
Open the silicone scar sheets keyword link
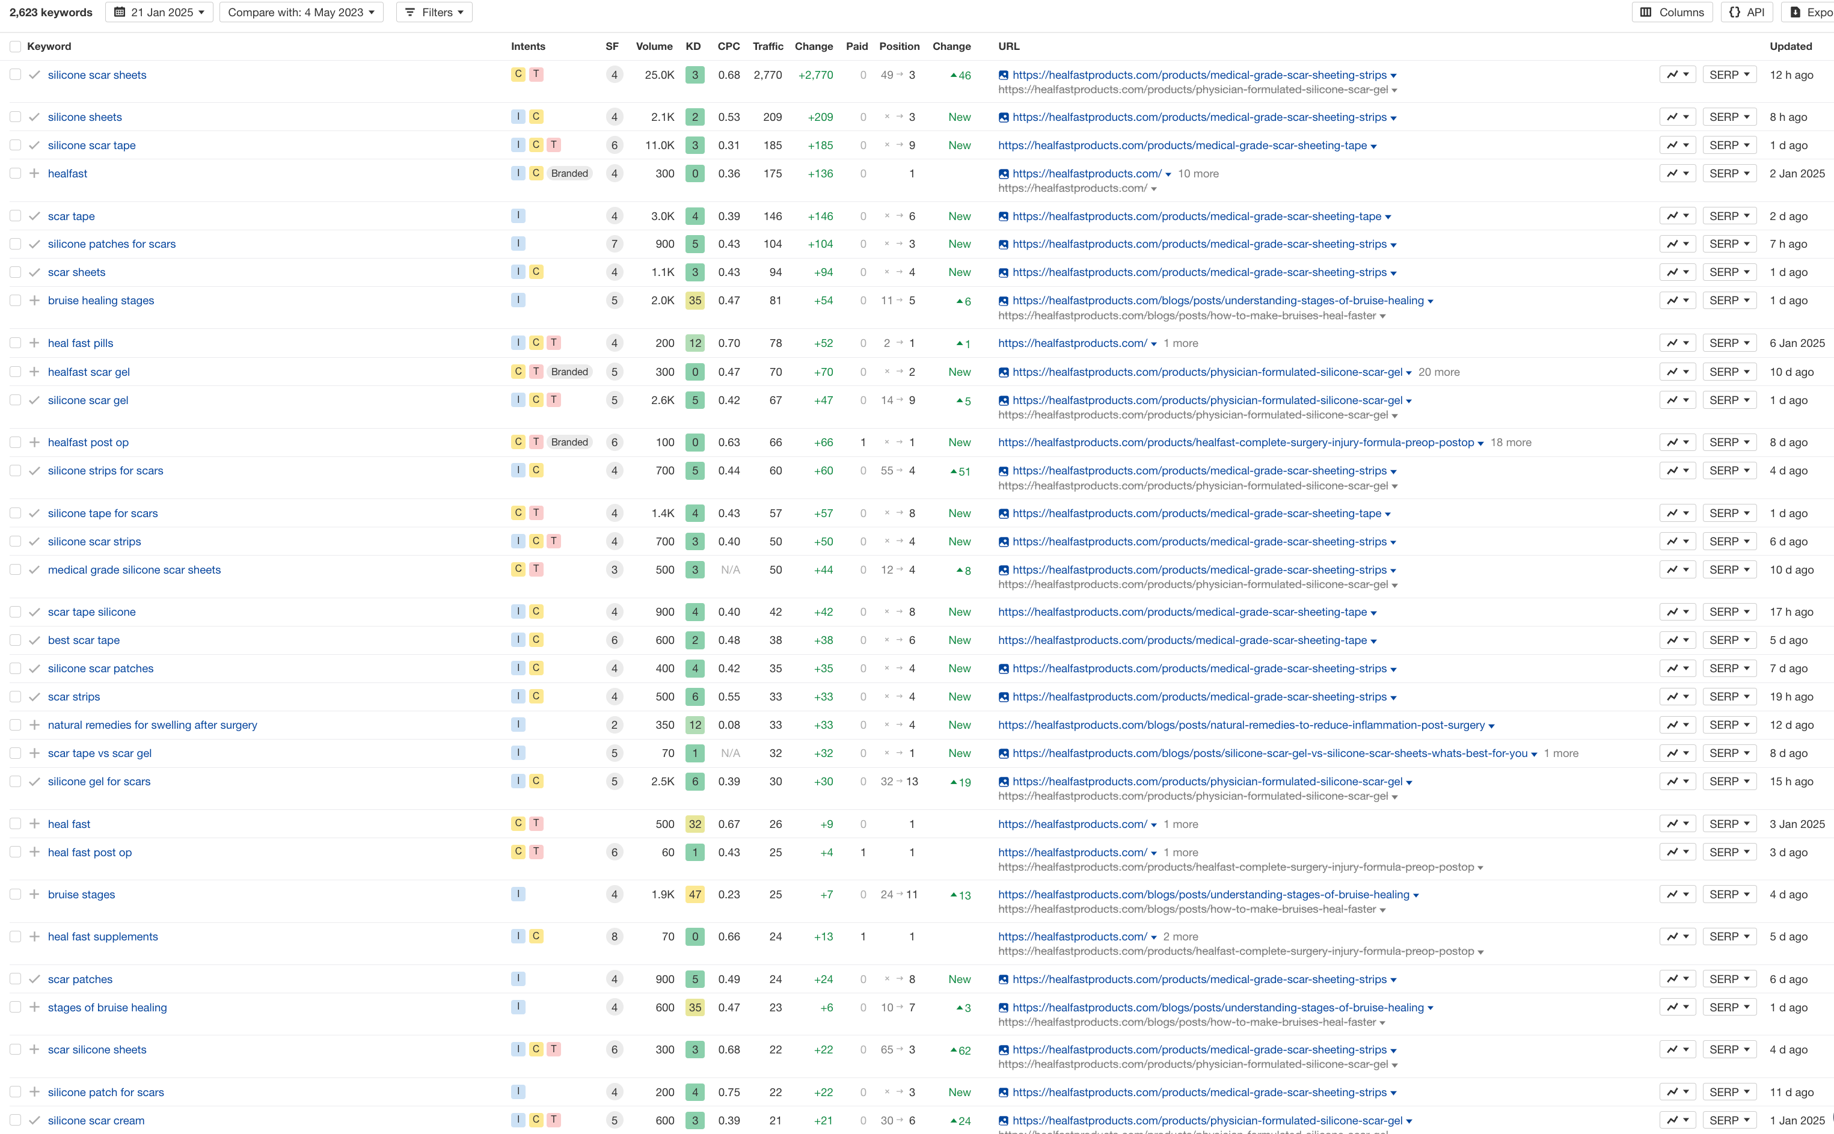point(97,75)
